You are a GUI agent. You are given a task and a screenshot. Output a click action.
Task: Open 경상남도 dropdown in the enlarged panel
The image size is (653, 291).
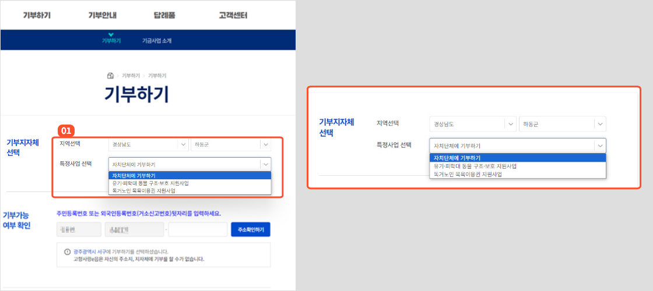pos(473,124)
